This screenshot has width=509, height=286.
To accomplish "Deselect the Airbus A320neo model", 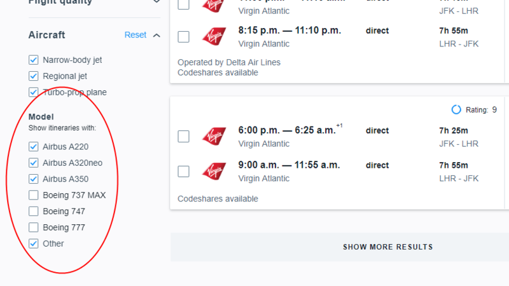I will [x=34, y=163].
